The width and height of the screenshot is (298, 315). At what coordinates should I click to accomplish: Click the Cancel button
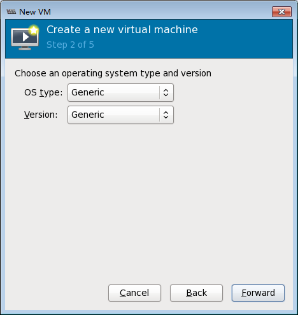click(x=134, y=293)
